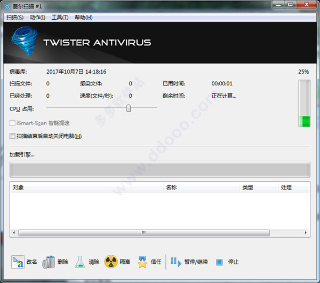Click the 已用时间: label
Image resolution: width=320 pixels, height=283 pixels.
[x=174, y=84]
